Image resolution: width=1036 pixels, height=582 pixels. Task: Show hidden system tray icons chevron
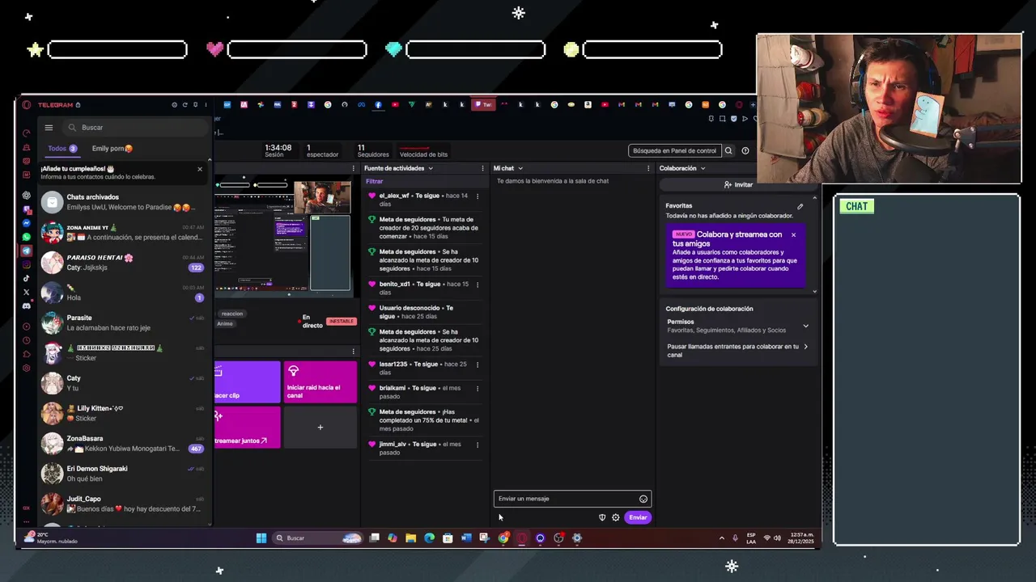[x=721, y=538]
